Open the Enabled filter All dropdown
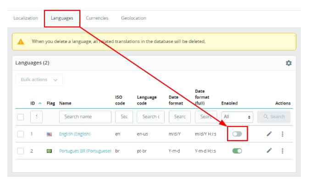 (237, 117)
